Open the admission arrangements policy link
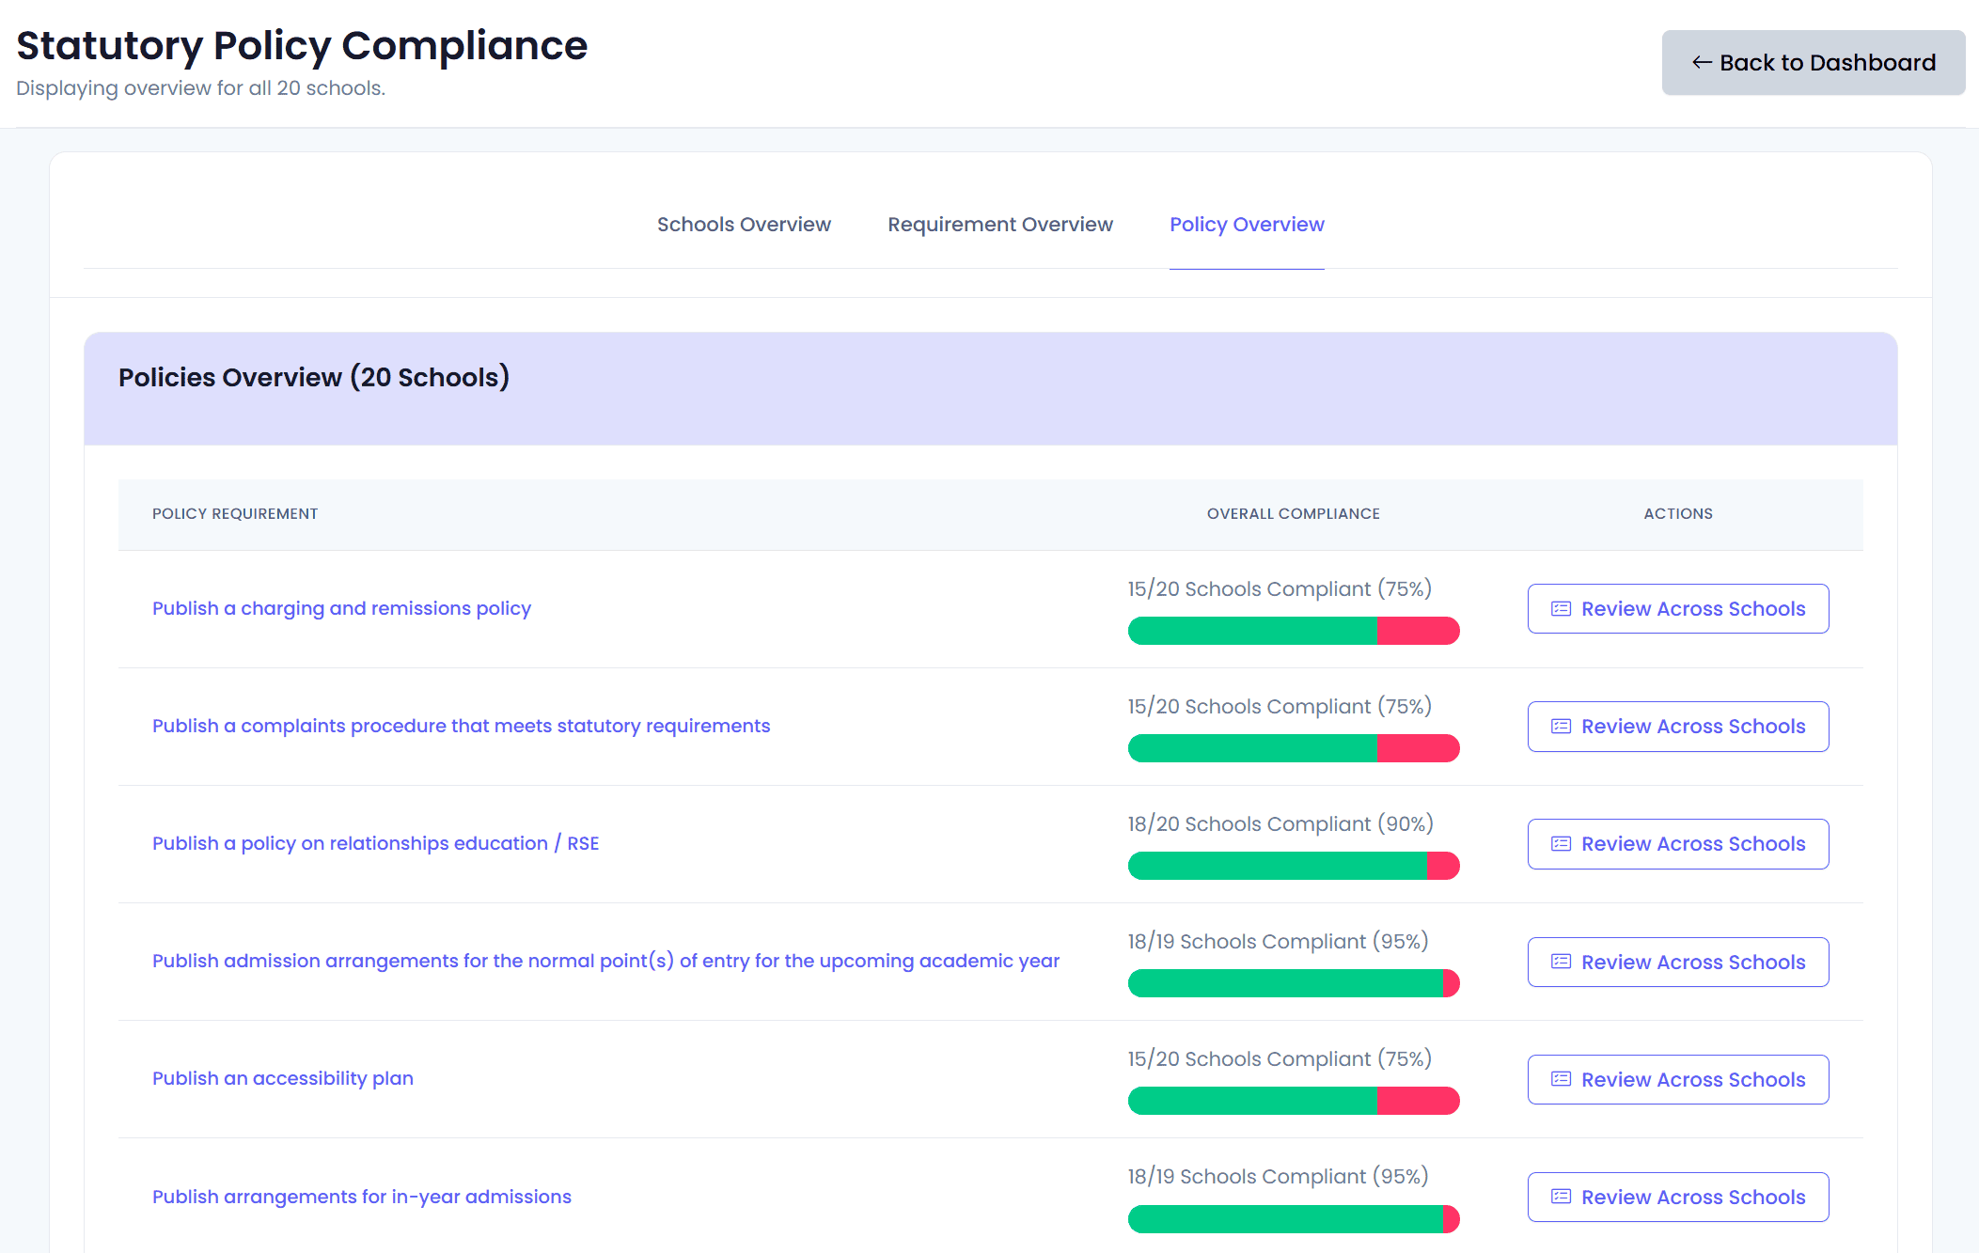 coord(606,961)
